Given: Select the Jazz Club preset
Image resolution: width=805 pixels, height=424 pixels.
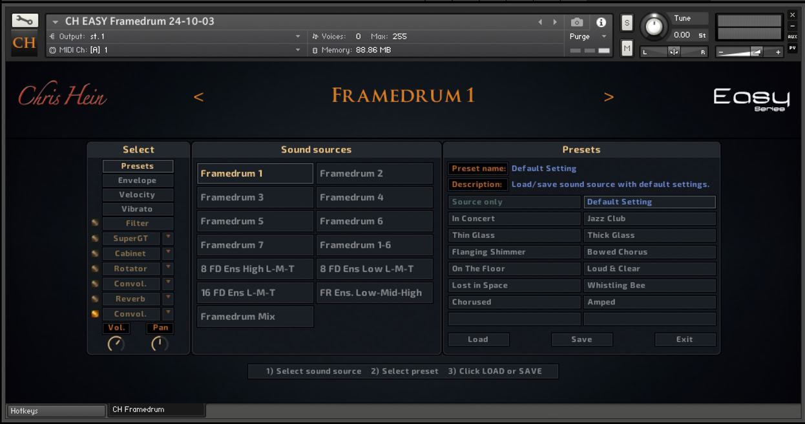Looking at the screenshot, I should pyautogui.click(x=649, y=218).
